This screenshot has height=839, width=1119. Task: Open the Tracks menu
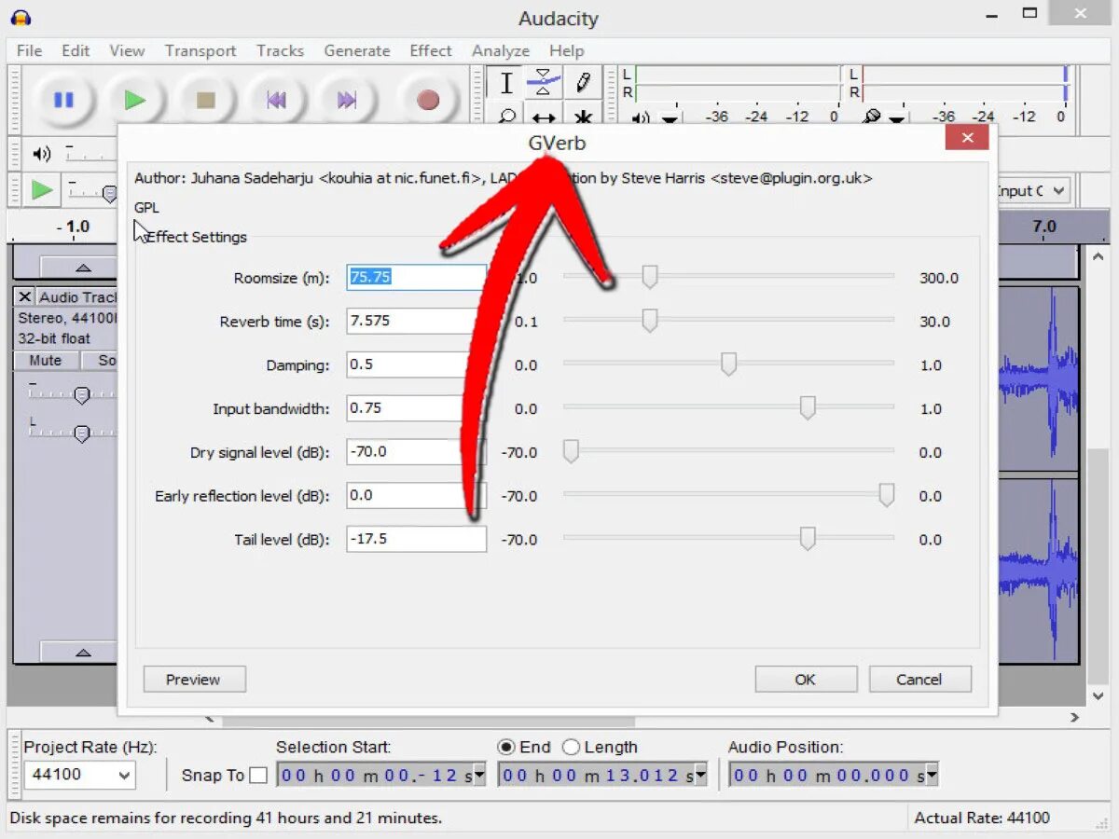pos(280,50)
